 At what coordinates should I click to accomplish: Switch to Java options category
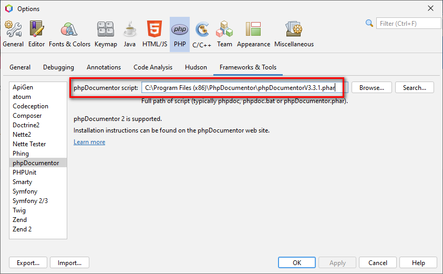point(130,34)
